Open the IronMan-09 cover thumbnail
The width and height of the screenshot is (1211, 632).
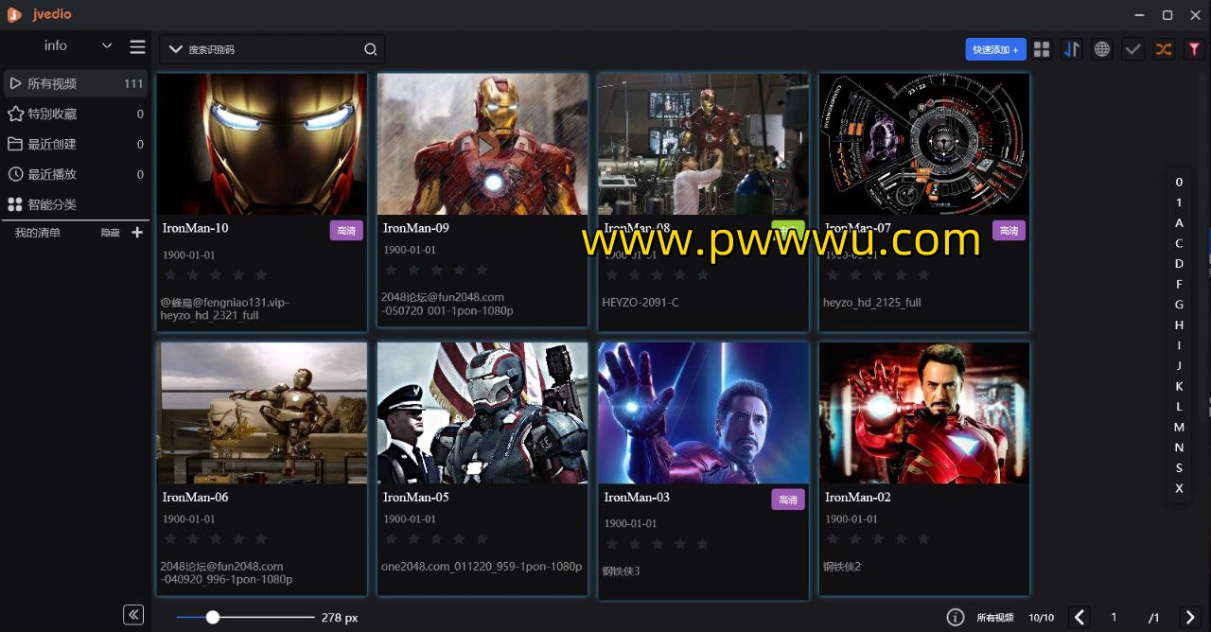pyautogui.click(x=483, y=144)
